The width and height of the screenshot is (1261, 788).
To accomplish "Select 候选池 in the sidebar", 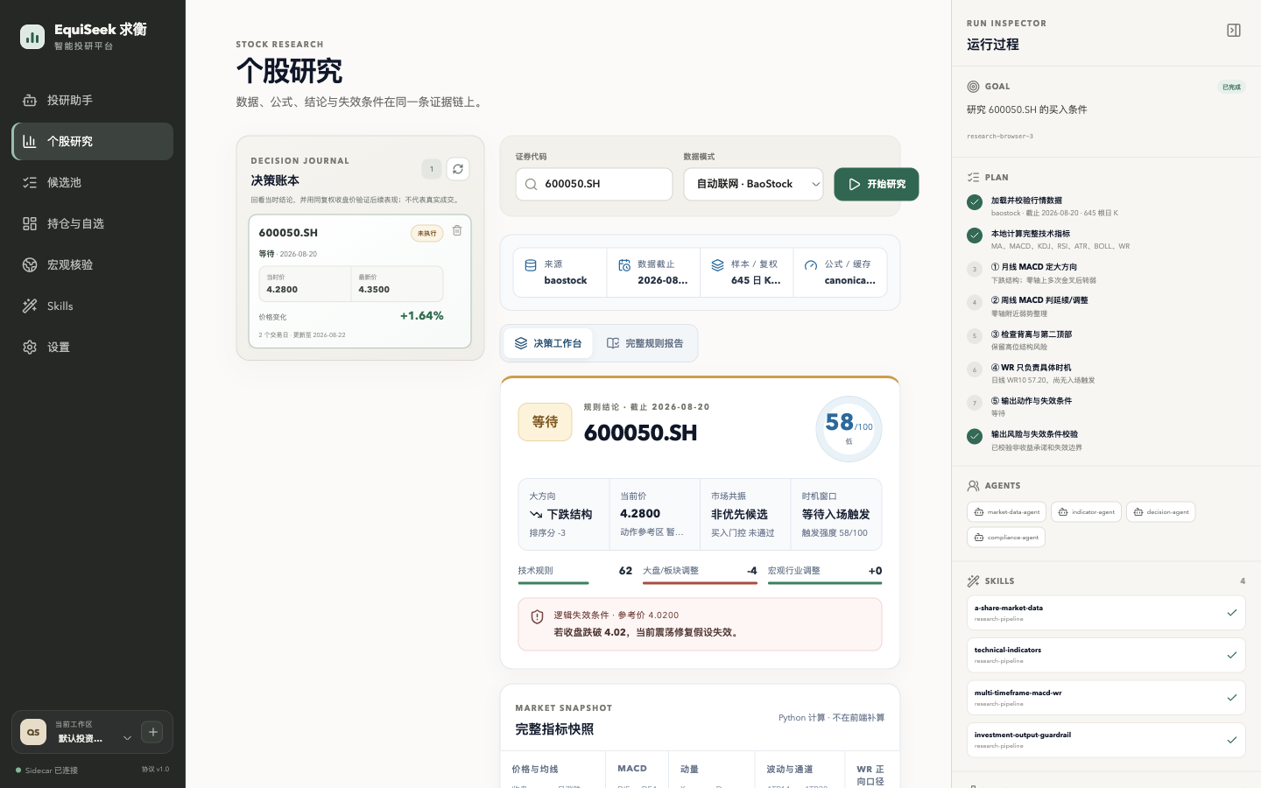I will pos(92,182).
